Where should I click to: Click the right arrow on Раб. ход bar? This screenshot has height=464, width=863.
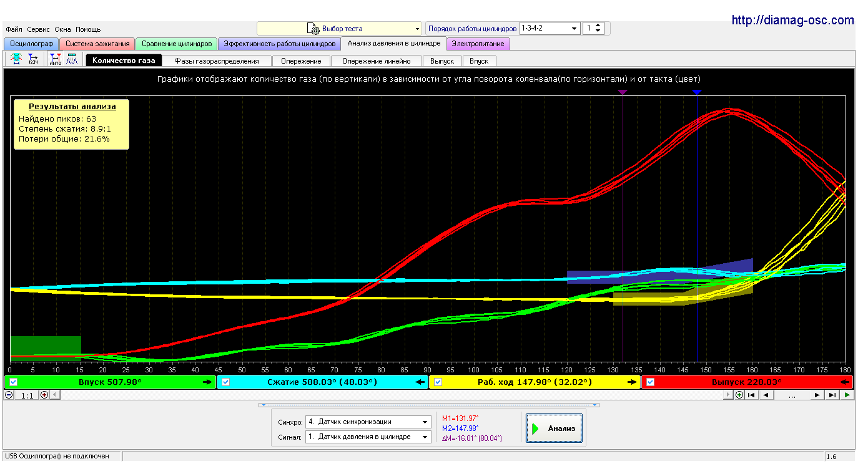click(632, 382)
